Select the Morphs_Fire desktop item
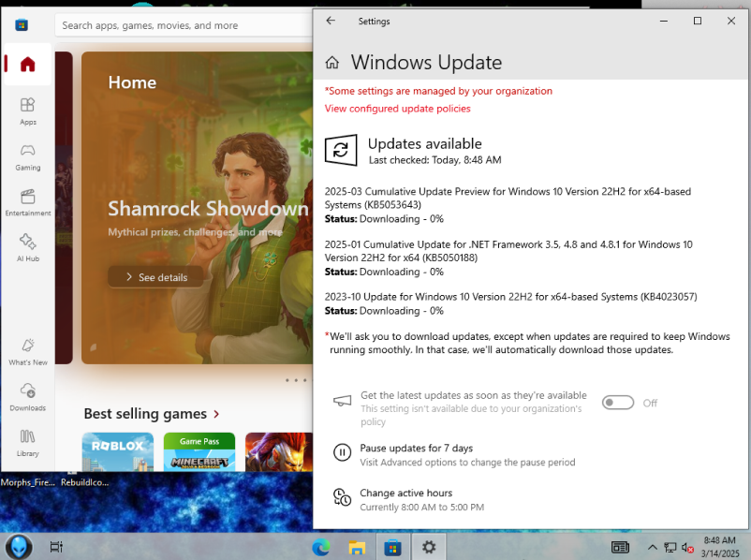 coord(27,482)
